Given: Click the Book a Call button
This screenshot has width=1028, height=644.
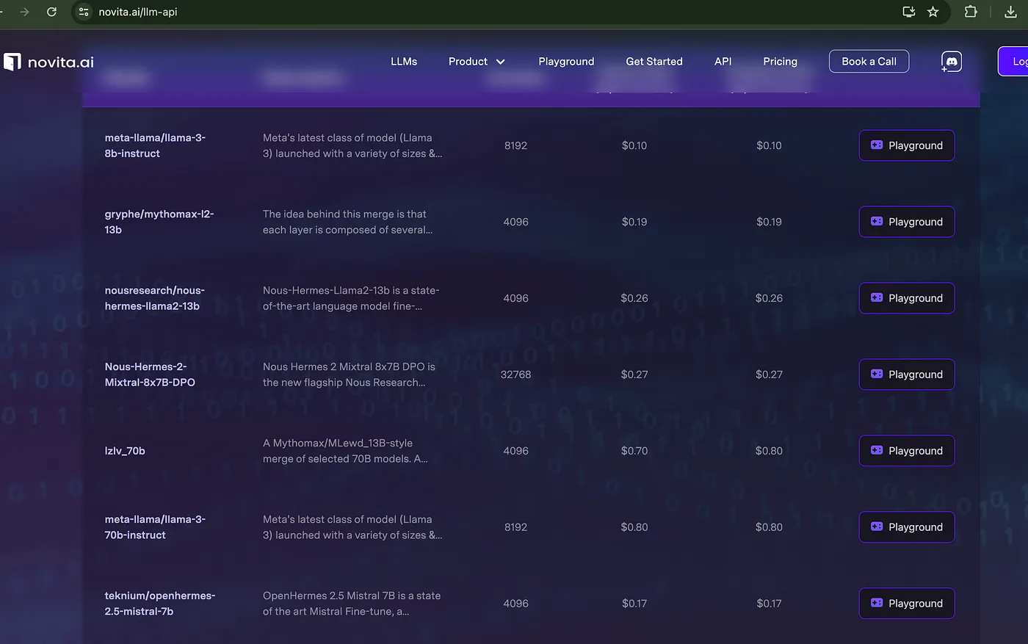Looking at the screenshot, I should click(x=869, y=61).
